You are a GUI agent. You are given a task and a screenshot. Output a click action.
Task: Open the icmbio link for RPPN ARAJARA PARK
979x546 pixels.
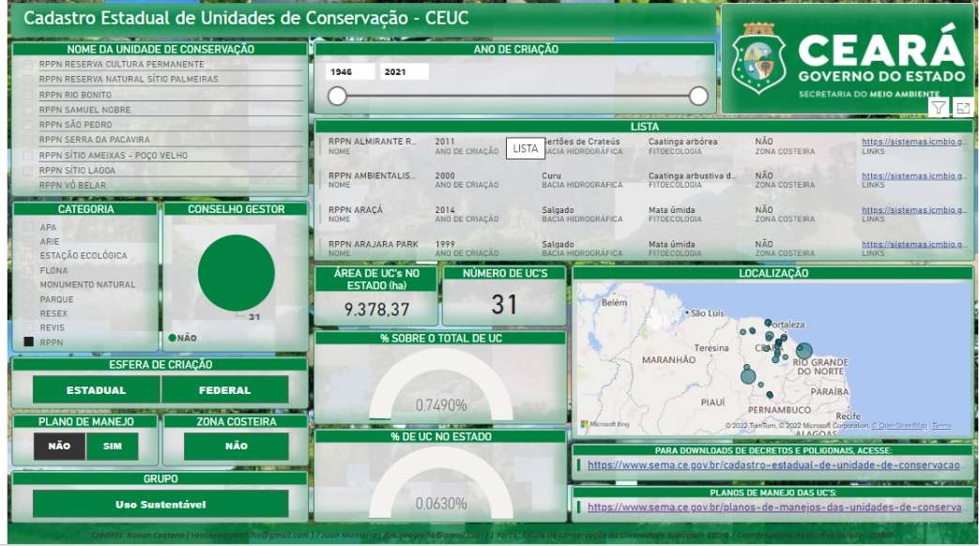point(914,245)
